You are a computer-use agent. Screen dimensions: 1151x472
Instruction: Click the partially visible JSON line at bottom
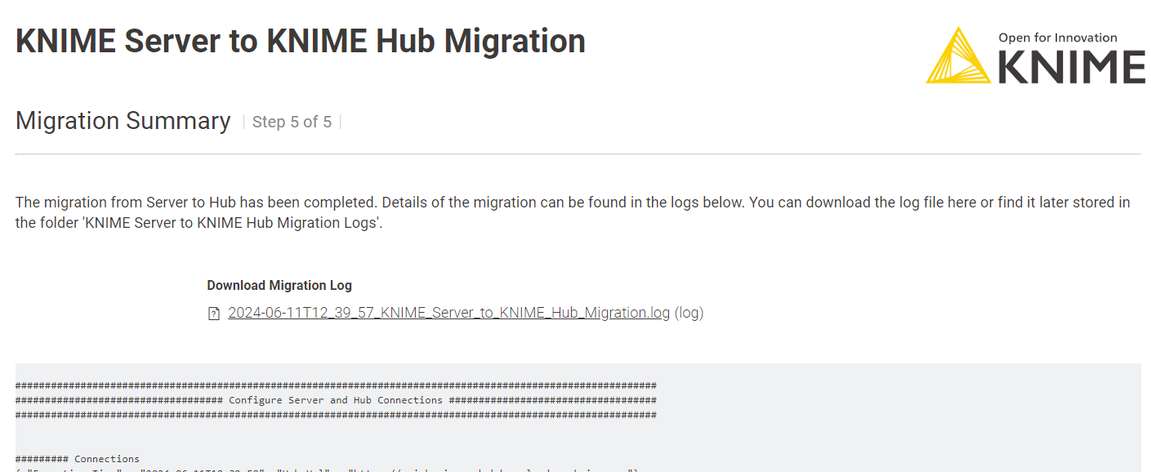327,470
